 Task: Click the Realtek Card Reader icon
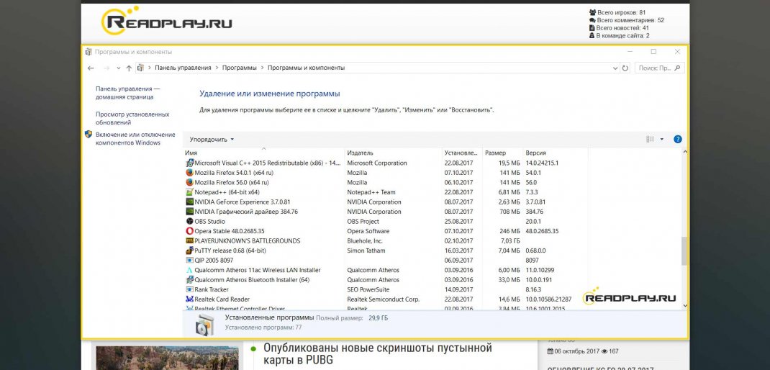(189, 299)
